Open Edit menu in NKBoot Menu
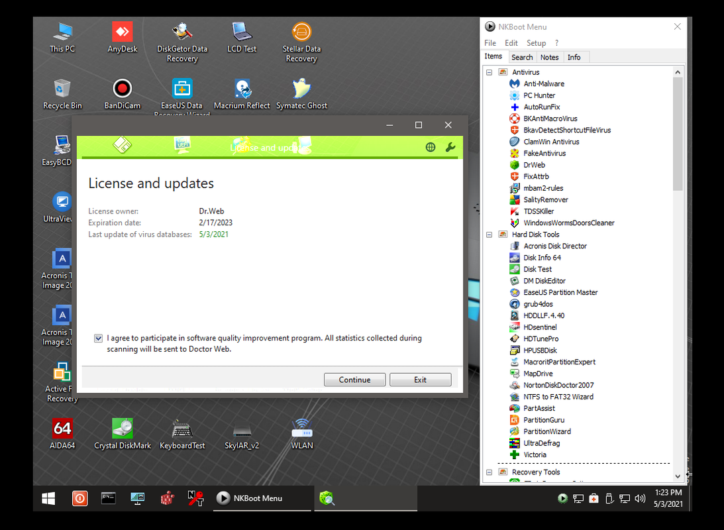The height and width of the screenshot is (530, 724). point(511,43)
